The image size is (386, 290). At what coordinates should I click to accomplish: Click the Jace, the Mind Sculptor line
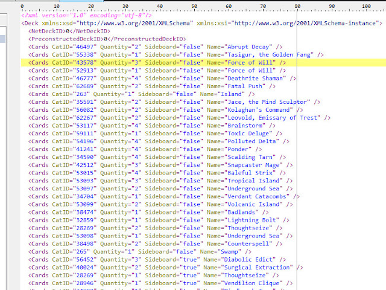pyautogui.click(x=174, y=102)
